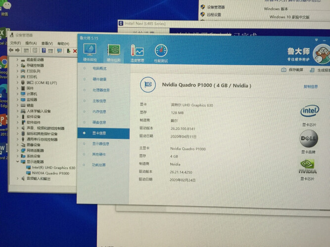Click the Intel 显卡芯片 logo
This screenshot has width=330, height=247.
(x=310, y=111)
